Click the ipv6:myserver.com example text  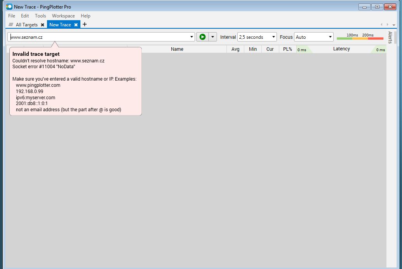click(x=35, y=98)
